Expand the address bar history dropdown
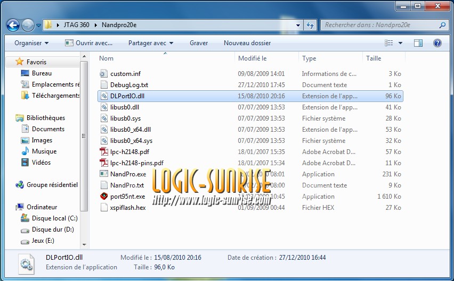 click(x=298, y=25)
